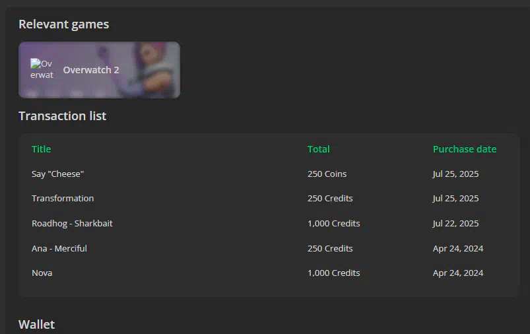
Task: Sort by the Total column header
Action: (318, 149)
